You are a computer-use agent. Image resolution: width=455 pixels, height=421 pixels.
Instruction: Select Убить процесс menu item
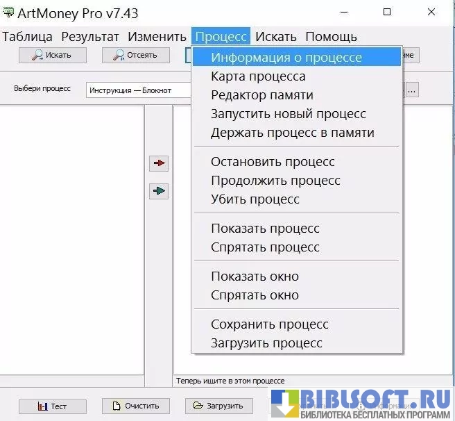[x=255, y=199]
